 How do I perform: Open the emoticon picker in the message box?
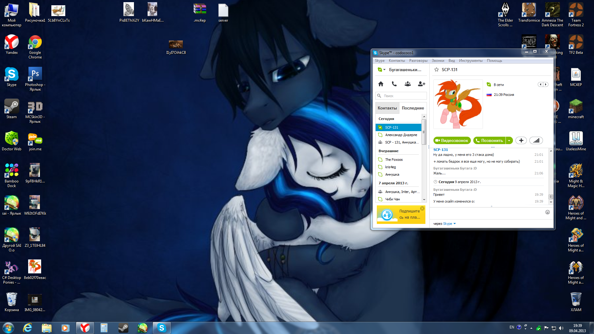[x=547, y=212]
